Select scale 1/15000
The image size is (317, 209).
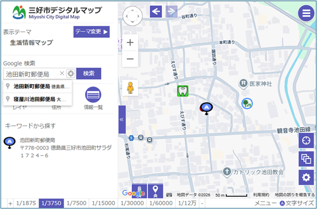click(103, 203)
